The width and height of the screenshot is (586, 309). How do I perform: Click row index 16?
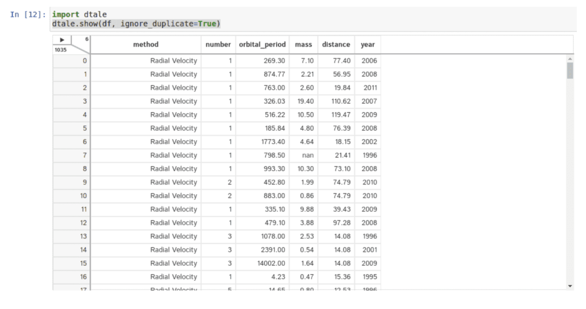72,276
